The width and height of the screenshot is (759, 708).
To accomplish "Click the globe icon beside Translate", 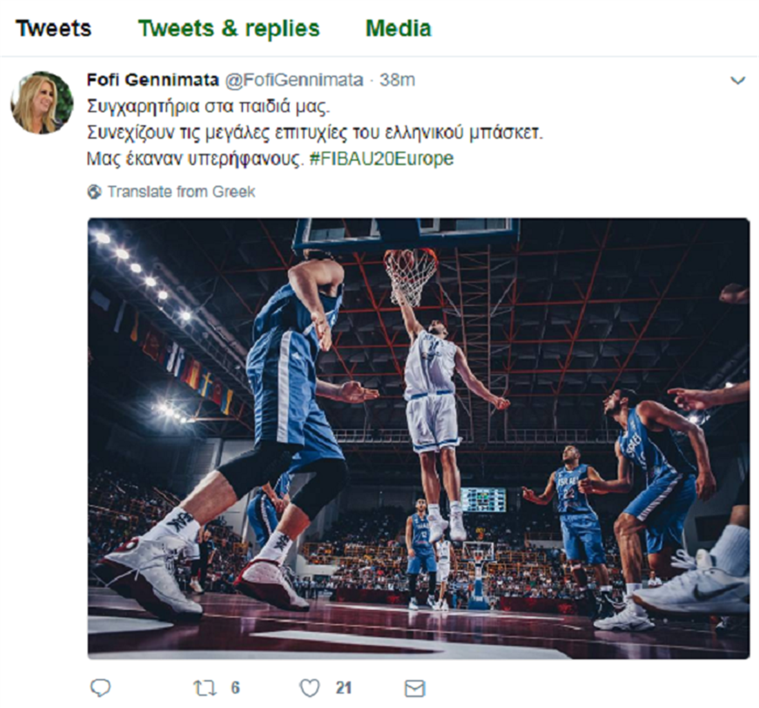I will click(x=95, y=192).
